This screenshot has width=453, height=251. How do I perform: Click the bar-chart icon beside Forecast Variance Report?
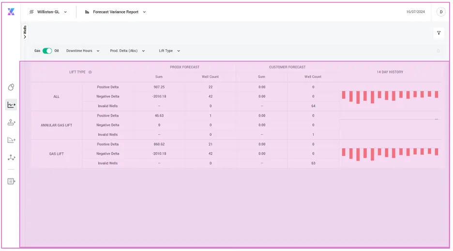(87, 12)
